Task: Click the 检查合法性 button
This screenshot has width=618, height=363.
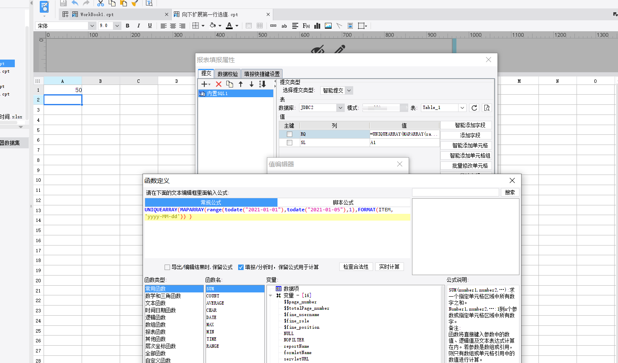Action: 356,267
